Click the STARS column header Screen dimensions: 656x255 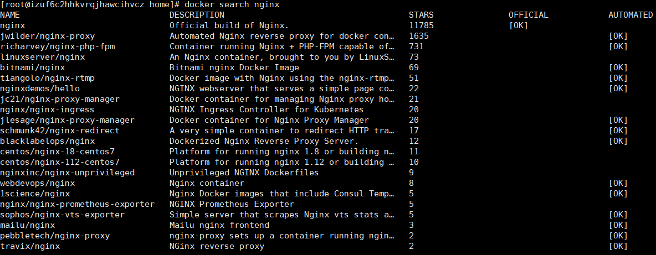[x=421, y=15]
